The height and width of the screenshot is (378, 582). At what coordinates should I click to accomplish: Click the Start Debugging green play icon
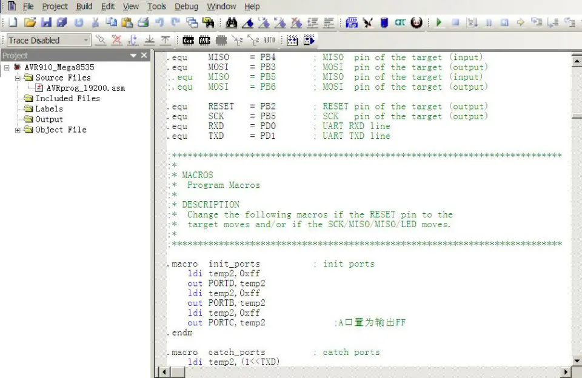tap(439, 22)
